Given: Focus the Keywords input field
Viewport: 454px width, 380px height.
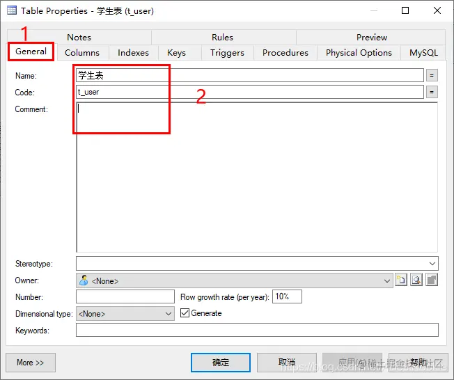Looking at the screenshot, I should [257, 330].
